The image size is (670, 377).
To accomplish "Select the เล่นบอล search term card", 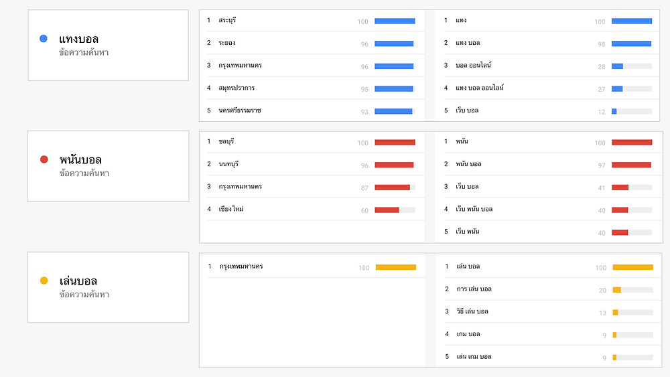I will 108,287.
